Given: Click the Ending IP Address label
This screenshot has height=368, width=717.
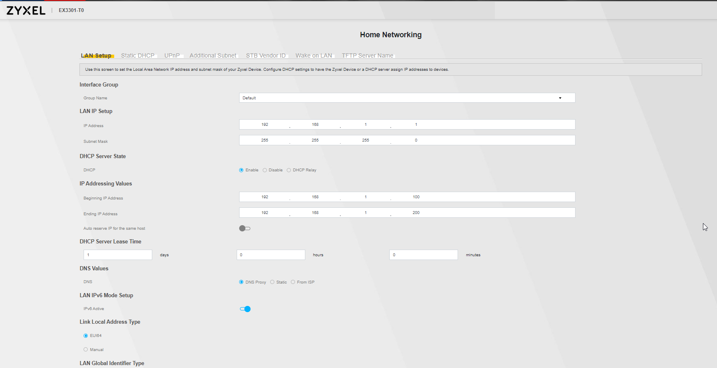Looking at the screenshot, I should pyautogui.click(x=101, y=214).
